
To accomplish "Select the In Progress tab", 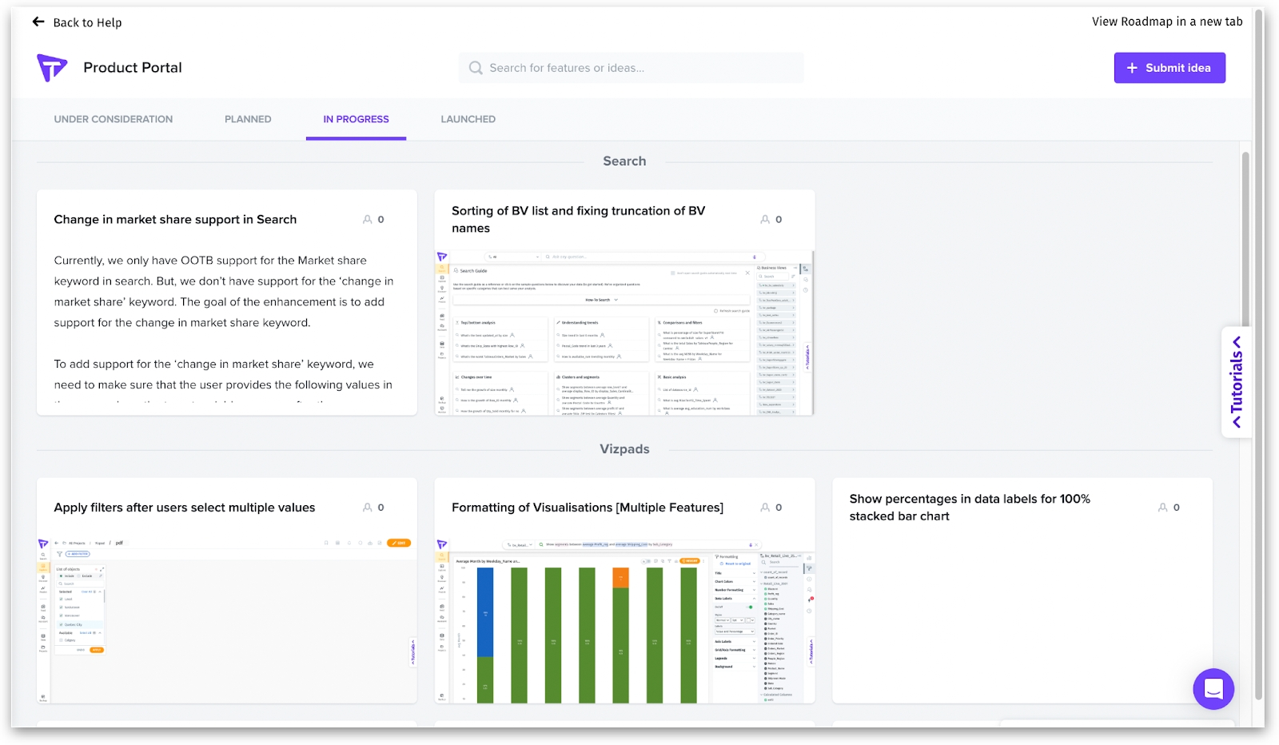I will point(356,119).
